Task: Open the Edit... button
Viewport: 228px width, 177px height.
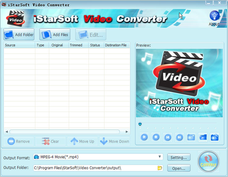Action: (91, 35)
